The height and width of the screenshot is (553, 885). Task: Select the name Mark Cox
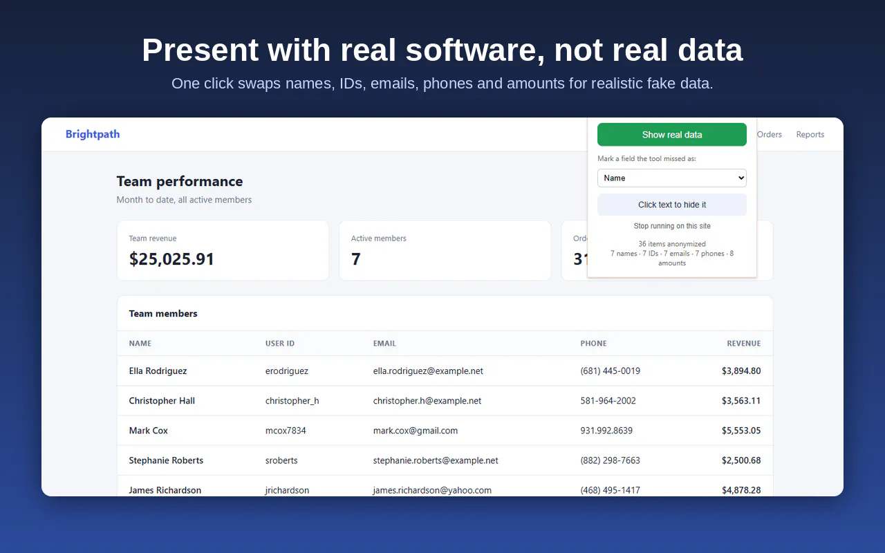(148, 431)
